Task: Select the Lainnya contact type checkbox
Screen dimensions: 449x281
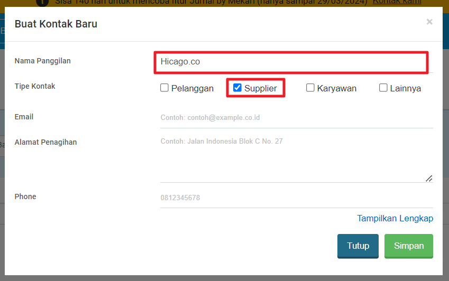Action: tap(383, 88)
